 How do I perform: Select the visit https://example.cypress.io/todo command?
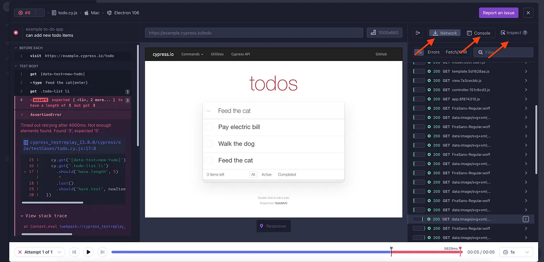click(73, 56)
